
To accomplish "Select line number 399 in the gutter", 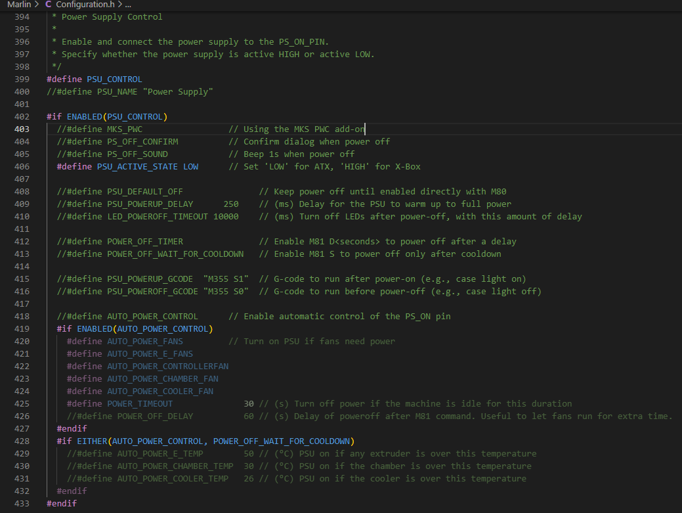I will click(x=22, y=79).
